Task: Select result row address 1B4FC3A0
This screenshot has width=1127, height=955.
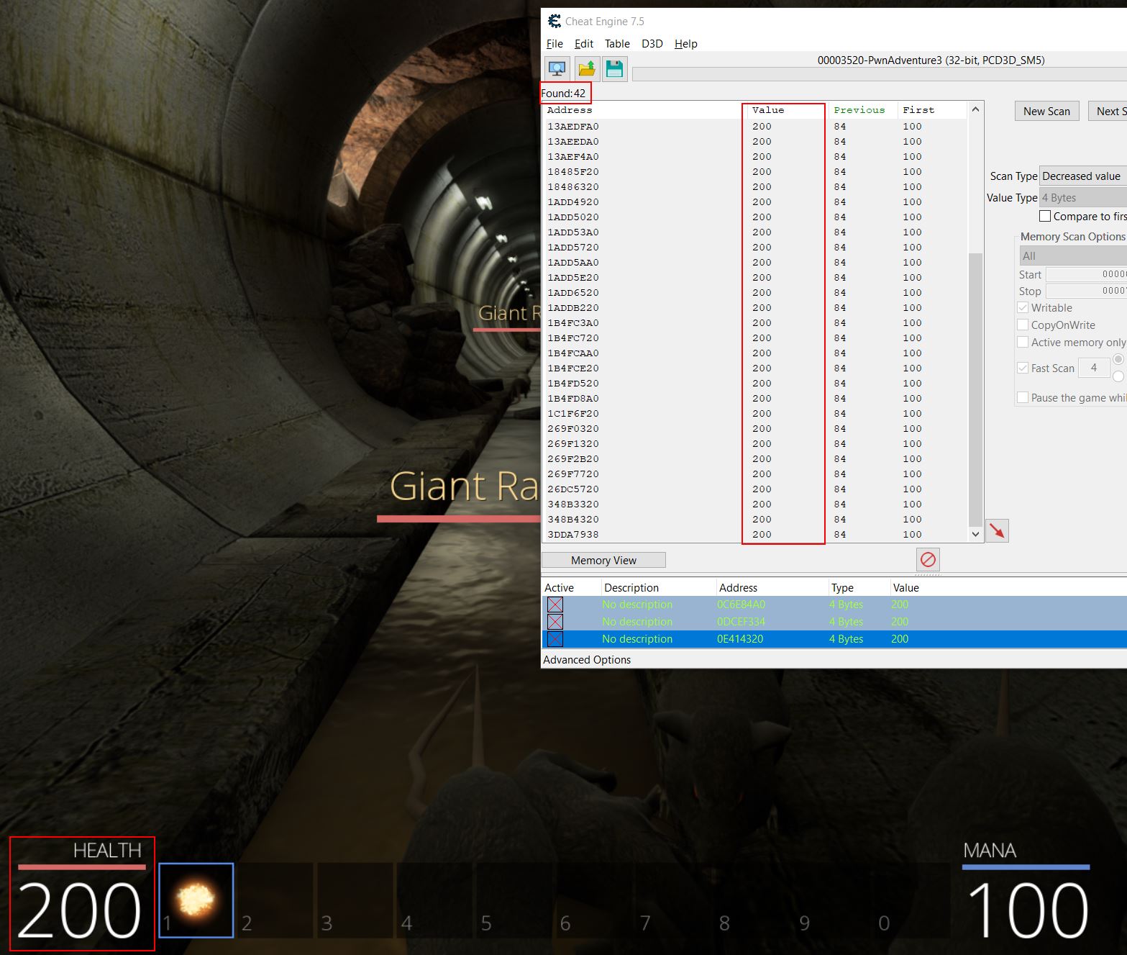Action: (755, 322)
